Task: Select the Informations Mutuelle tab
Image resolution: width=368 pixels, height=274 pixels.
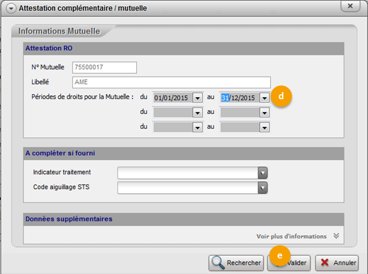Action: [x=59, y=32]
